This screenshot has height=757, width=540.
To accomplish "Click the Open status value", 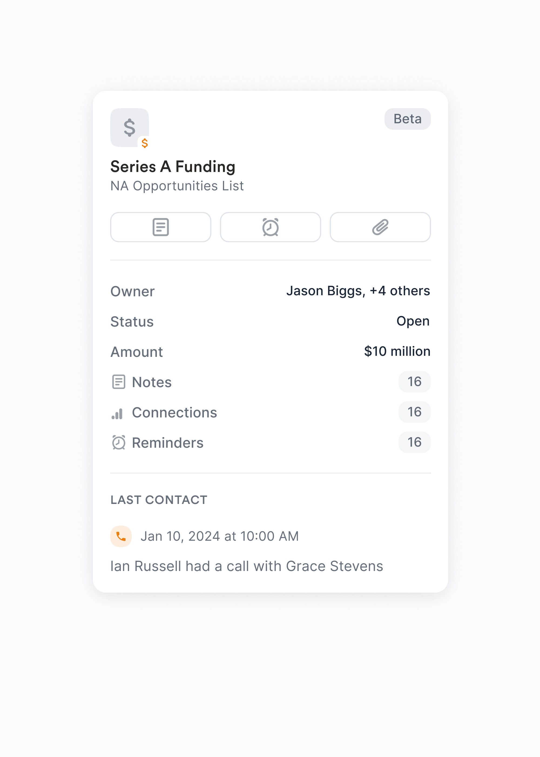I will 413,321.
